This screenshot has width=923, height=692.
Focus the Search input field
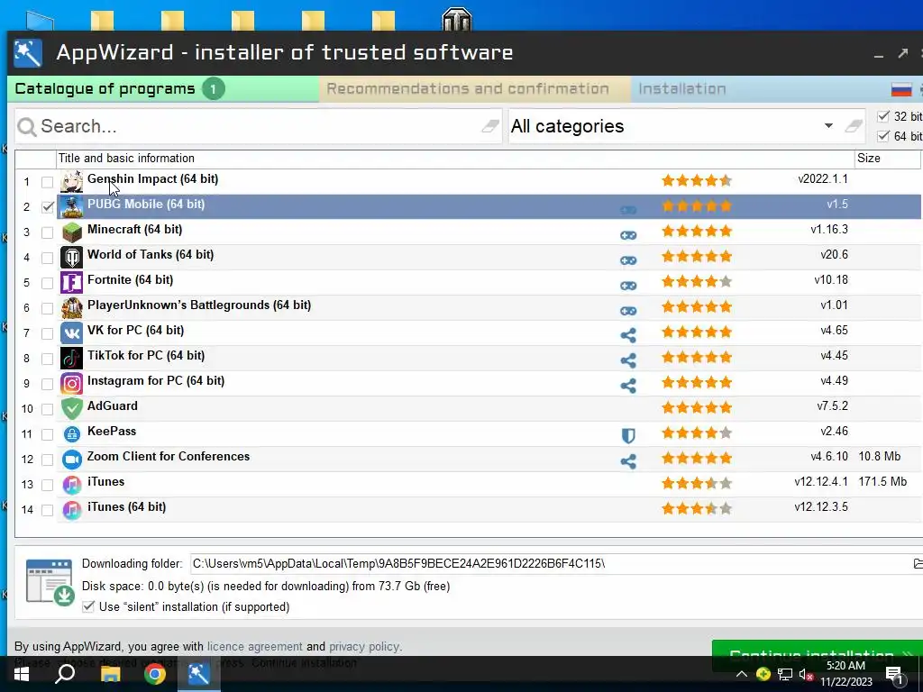(259, 126)
